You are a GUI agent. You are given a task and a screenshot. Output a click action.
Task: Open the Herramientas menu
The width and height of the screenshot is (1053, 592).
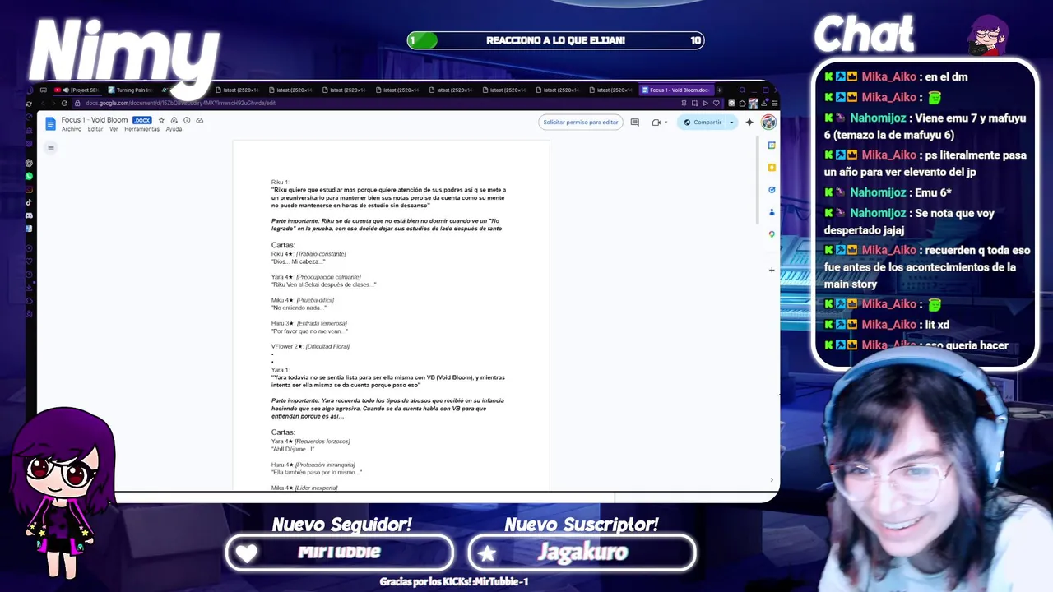click(x=141, y=129)
